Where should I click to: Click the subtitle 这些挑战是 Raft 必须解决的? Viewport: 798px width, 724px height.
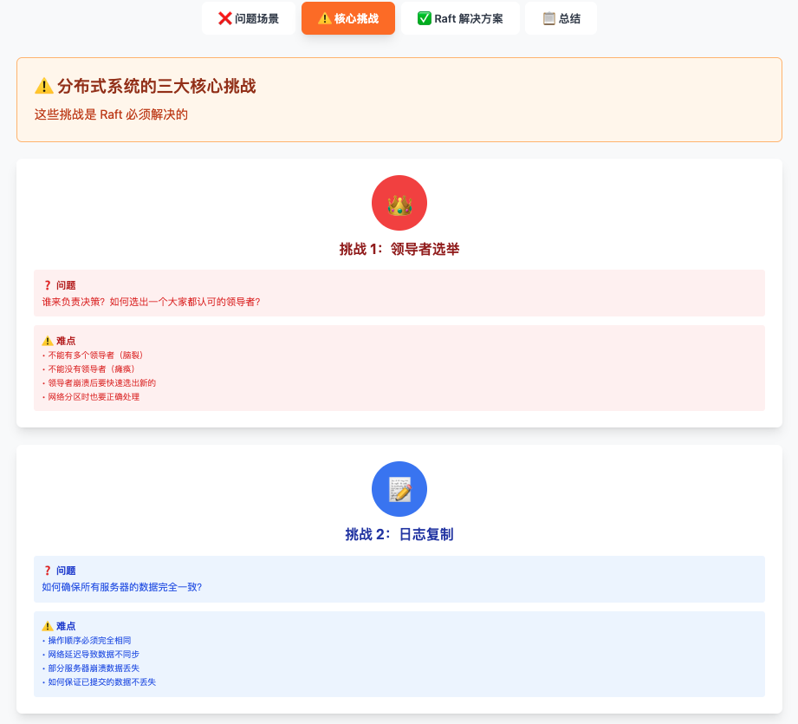point(111,114)
